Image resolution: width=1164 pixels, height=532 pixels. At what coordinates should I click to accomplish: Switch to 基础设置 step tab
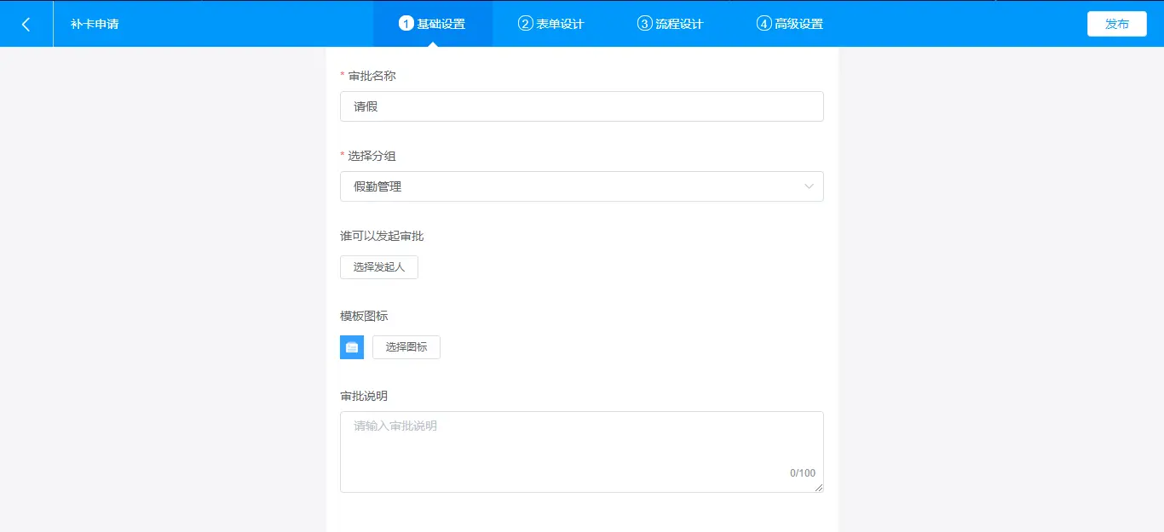(x=432, y=24)
